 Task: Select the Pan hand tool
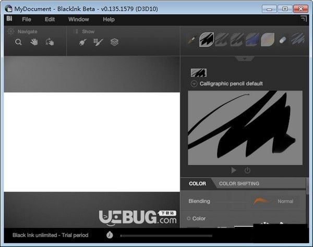[x=34, y=42]
